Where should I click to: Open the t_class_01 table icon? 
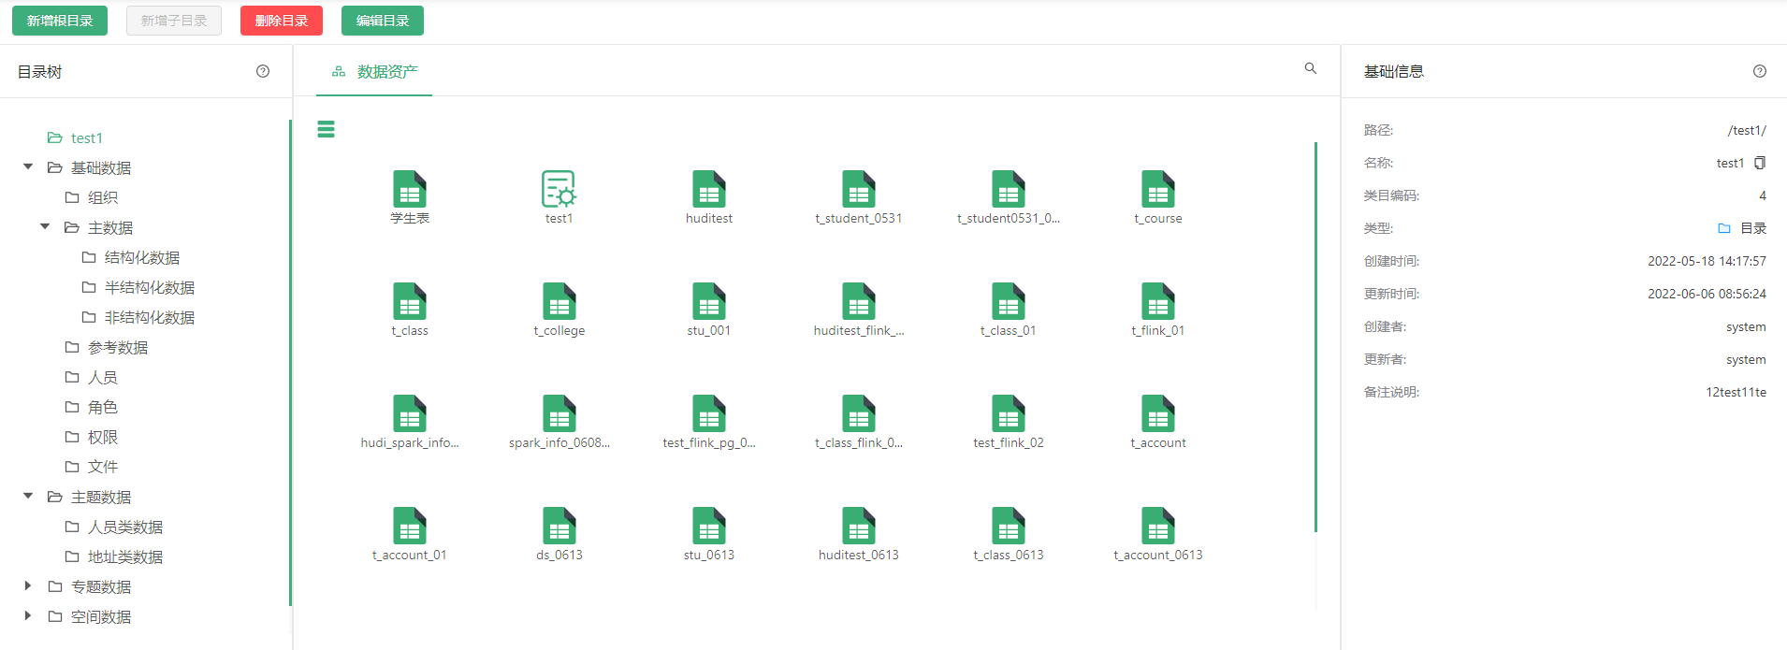pyautogui.click(x=1009, y=301)
